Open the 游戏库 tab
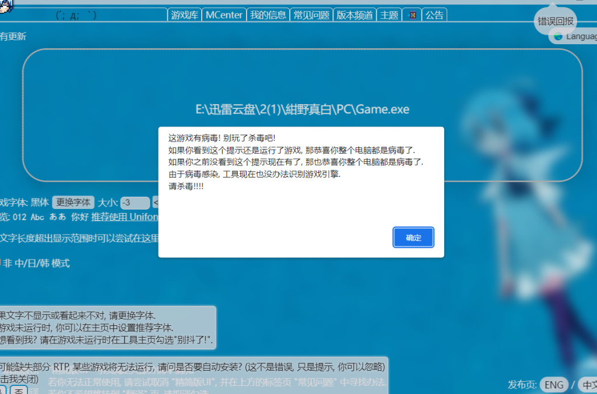This screenshot has height=394, width=597. (x=184, y=15)
